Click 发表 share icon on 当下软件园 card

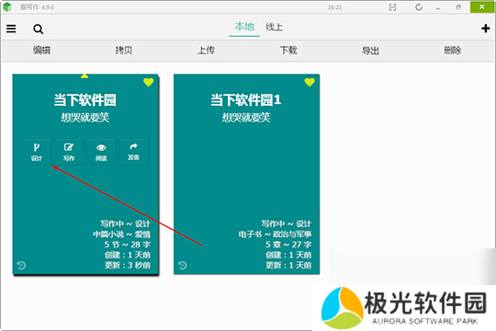(133, 152)
